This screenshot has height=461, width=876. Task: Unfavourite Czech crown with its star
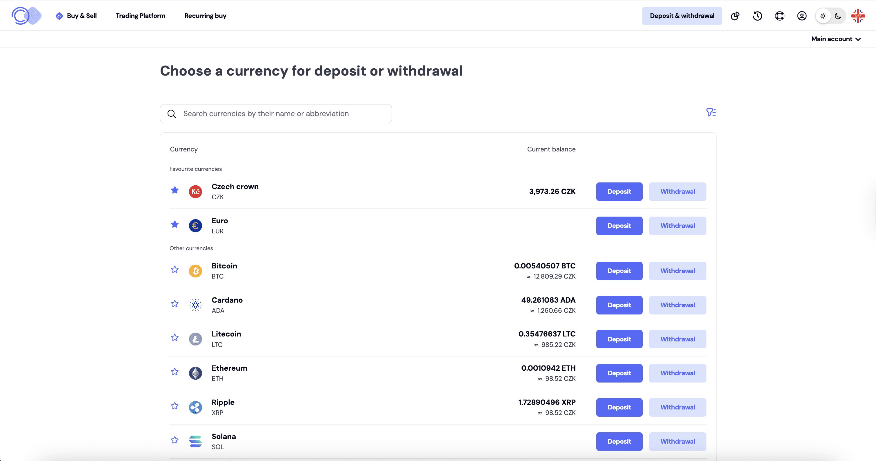tap(175, 190)
